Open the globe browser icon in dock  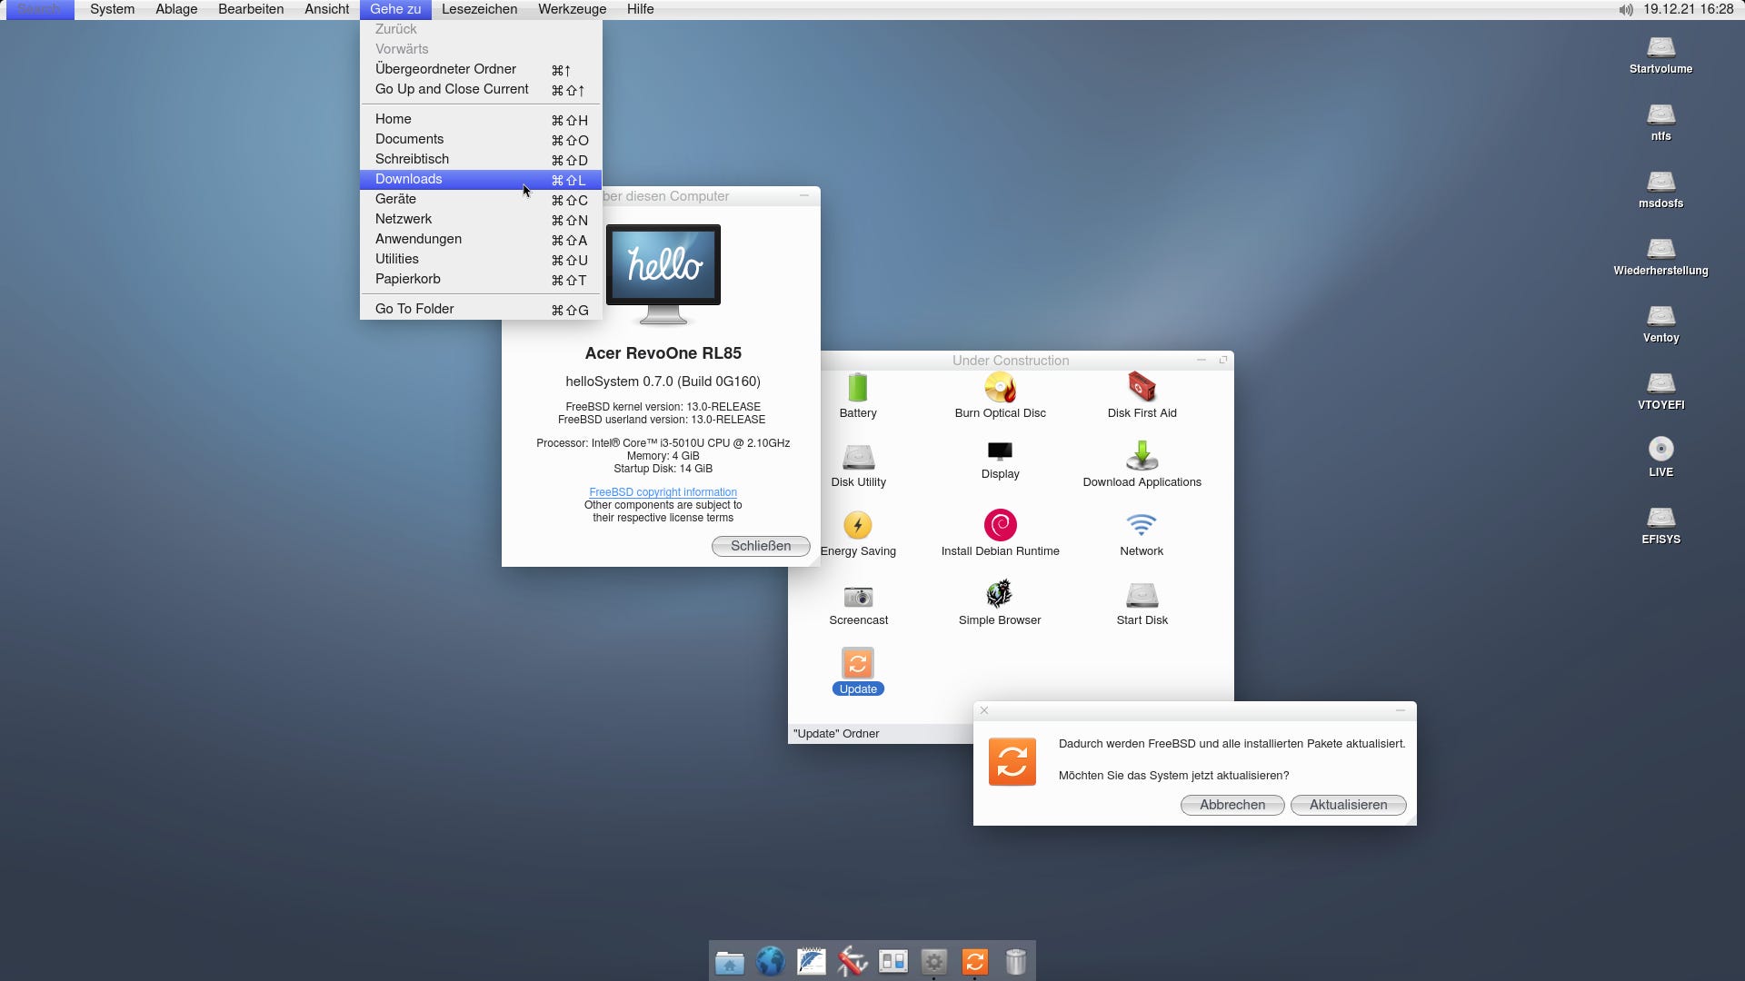pyautogui.click(x=770, y=960)
